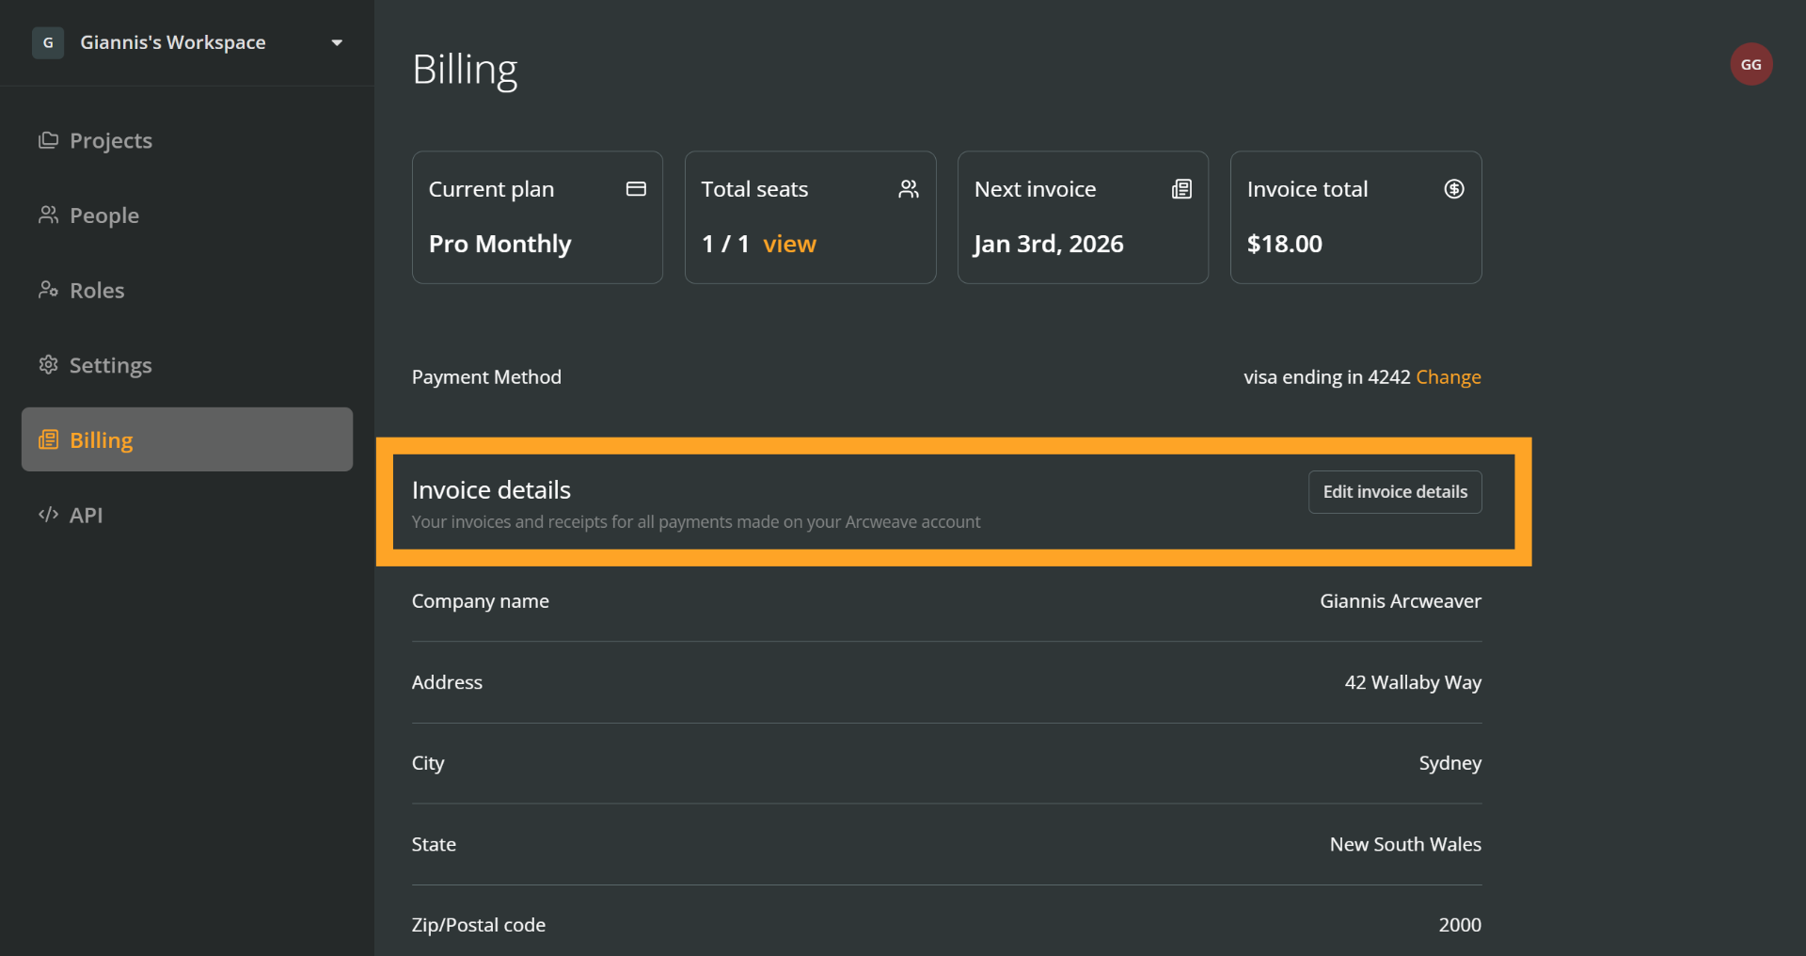Click the Settings gear icon

48,365
